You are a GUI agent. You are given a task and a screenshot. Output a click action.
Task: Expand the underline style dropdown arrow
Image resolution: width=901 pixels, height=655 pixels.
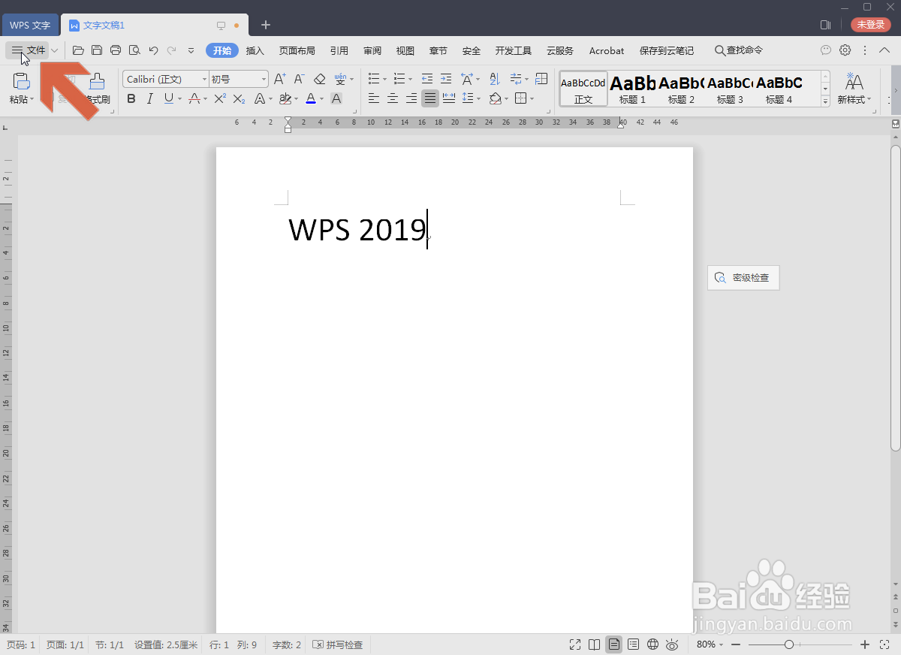coord(179,98)
